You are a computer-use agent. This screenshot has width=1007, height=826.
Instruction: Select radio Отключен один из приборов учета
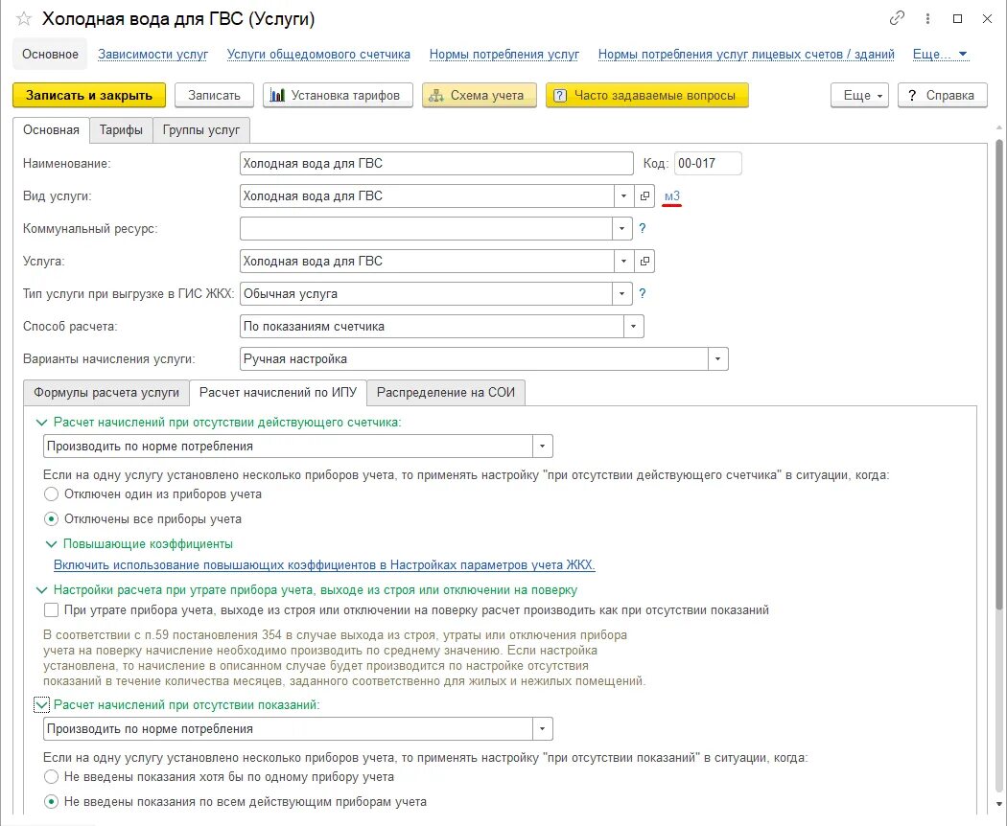(x=51, y=494)
